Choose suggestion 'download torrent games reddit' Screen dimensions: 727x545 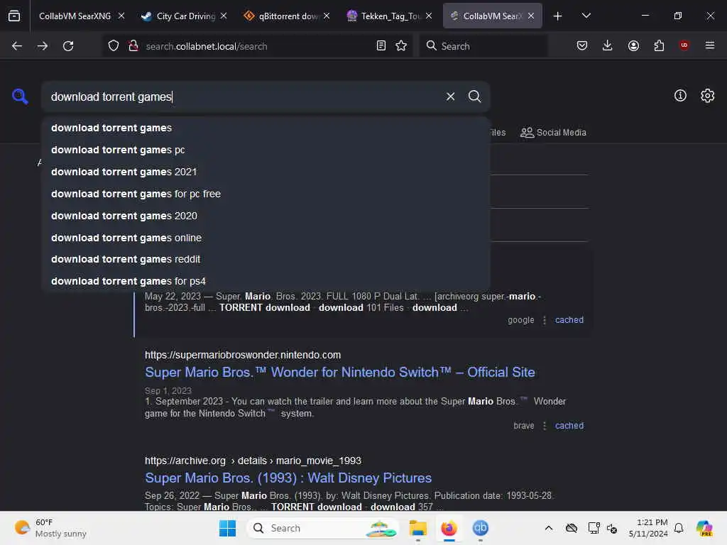[266, 259]
